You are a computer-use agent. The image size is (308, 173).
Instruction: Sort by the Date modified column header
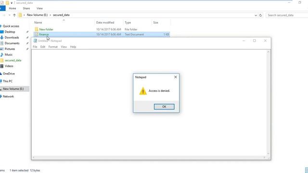105,23
